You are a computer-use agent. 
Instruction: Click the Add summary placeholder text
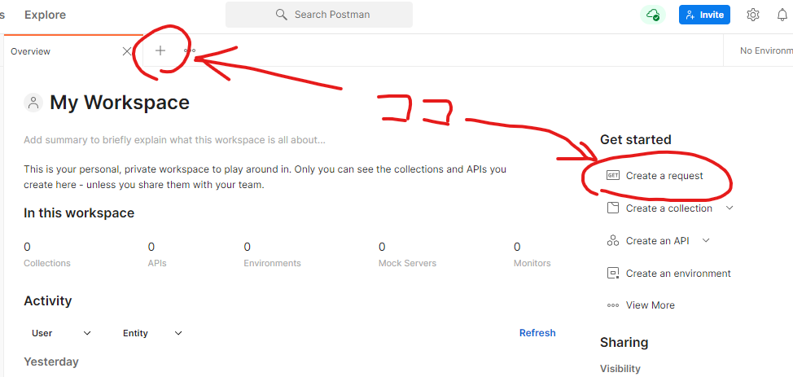click(x=174, y=140)
